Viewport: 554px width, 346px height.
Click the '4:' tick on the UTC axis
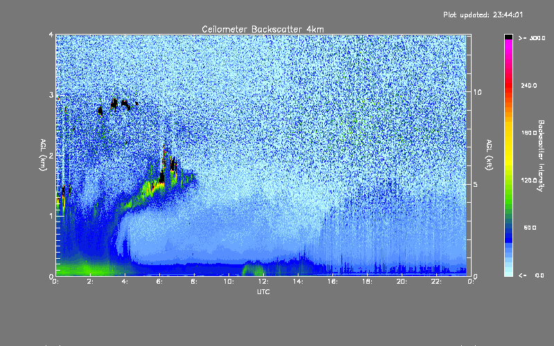point(125,282)
